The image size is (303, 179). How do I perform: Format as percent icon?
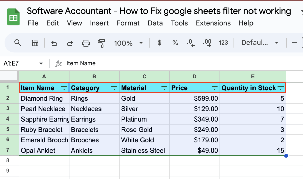tap(175, 43)
